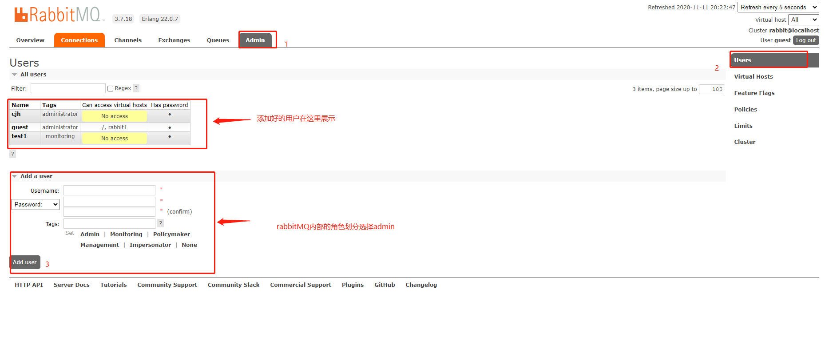
Task: Open user cjh details
Action: pos(16,114)
